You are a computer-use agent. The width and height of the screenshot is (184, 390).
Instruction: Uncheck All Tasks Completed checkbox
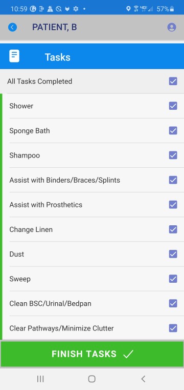point(173,81)
